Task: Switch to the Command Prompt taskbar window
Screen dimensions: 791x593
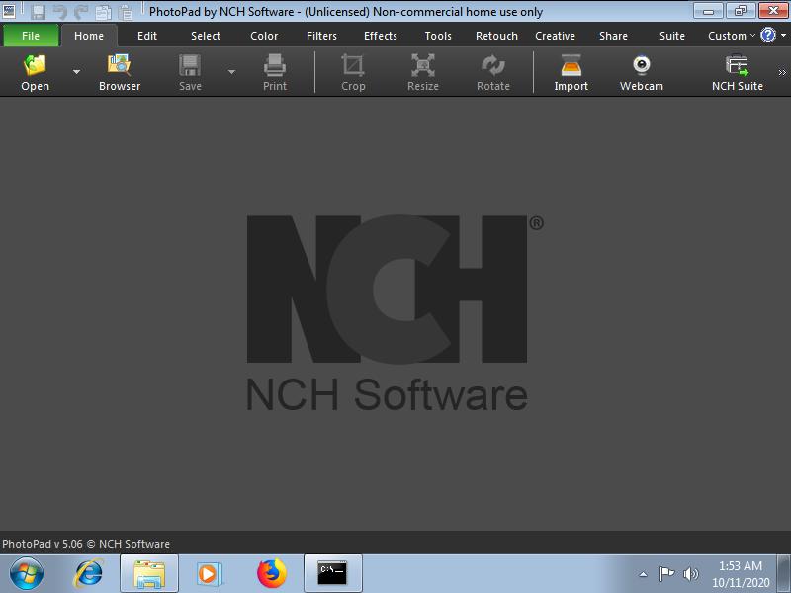Action: (x=333, y=574)
